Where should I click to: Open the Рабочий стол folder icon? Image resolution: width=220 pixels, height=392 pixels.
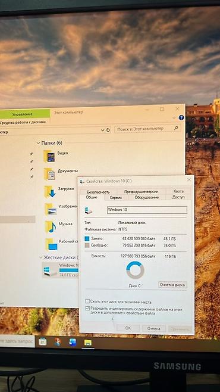pyautogui.click(x=51, y=244)
